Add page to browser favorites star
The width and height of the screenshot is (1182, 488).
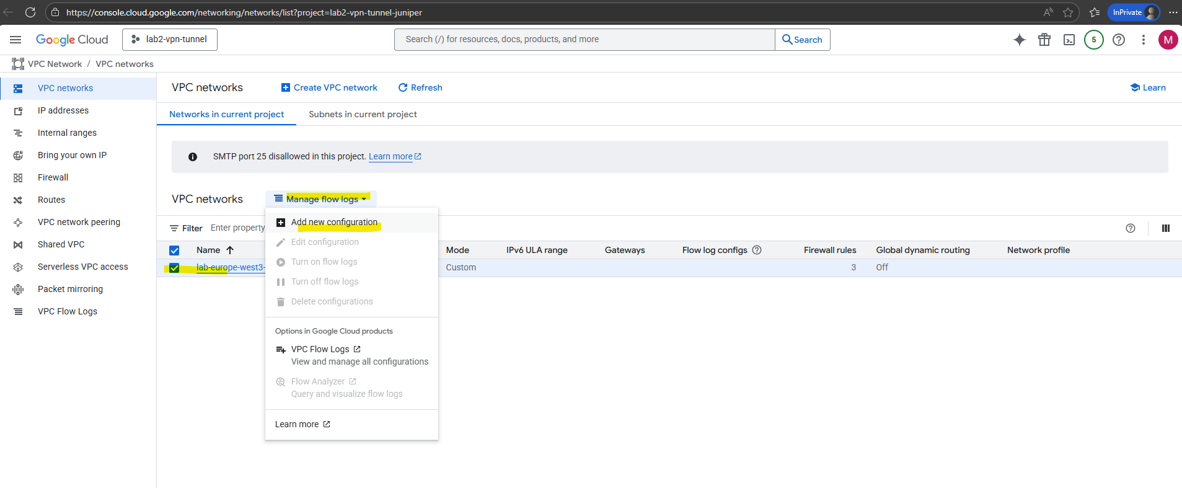[1068, 12]
